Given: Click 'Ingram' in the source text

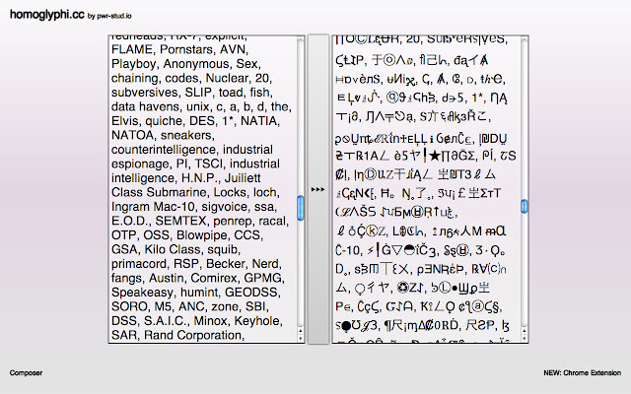Looking at the screenshot, I should click(130, 207).
